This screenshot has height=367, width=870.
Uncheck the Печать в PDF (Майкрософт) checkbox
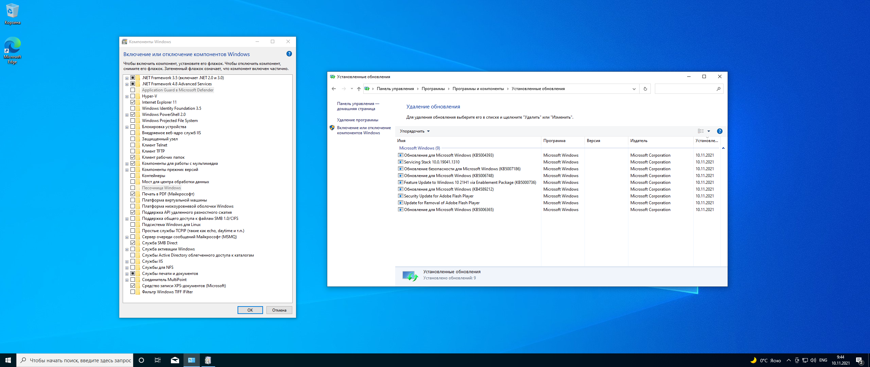click(x=133, y=194)
